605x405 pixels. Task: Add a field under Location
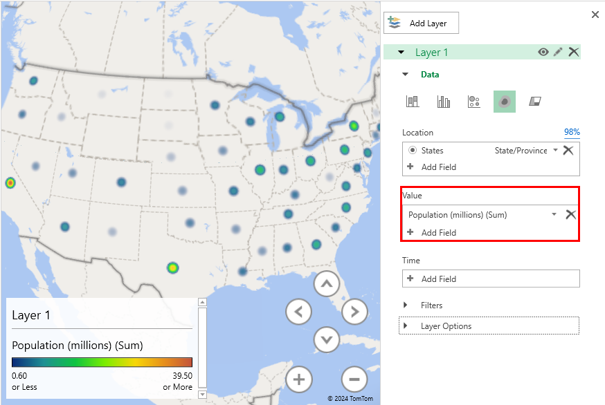click(x=432, y=167)
